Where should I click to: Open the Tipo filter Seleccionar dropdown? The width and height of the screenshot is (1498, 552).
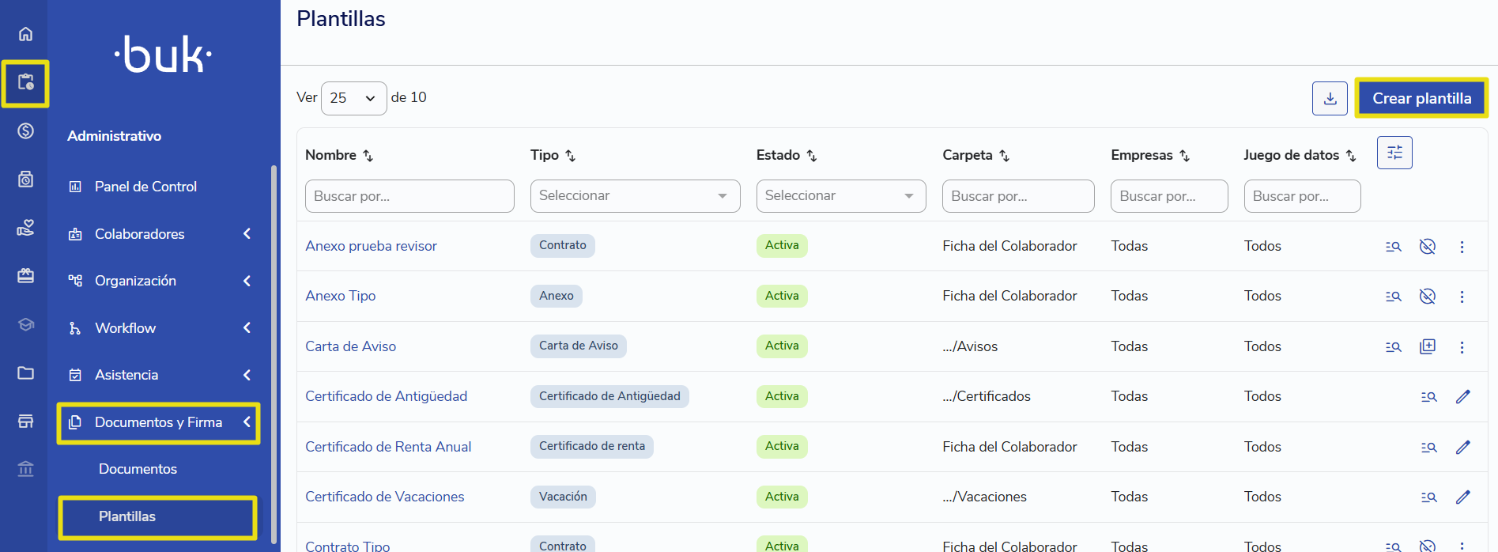(x=635, y=196)
